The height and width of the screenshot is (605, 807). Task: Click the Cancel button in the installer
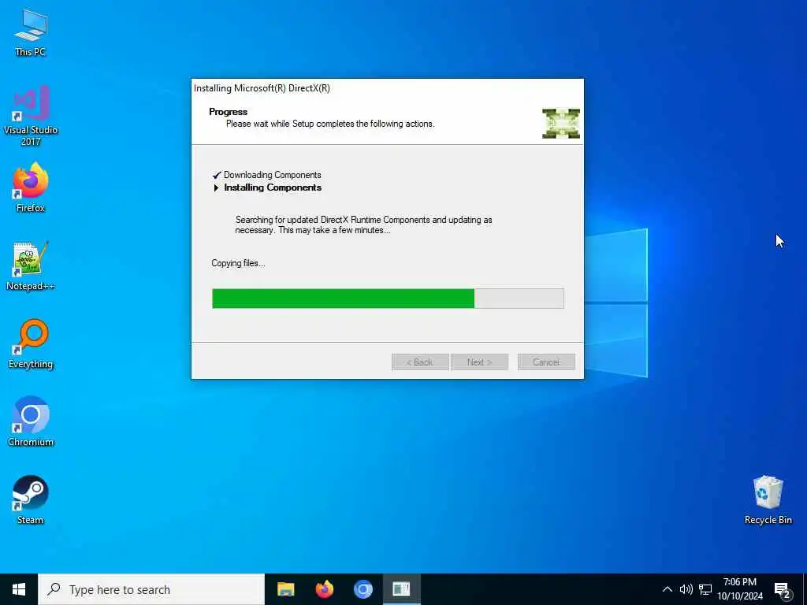tap(546, 362)
